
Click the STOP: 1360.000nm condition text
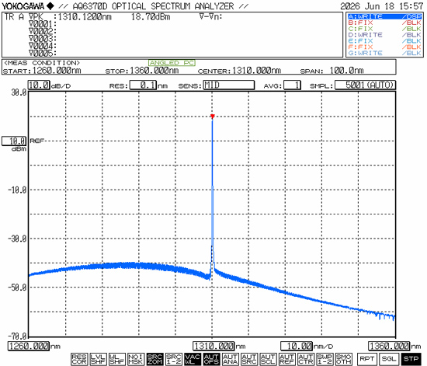click(x=142, y=71)
